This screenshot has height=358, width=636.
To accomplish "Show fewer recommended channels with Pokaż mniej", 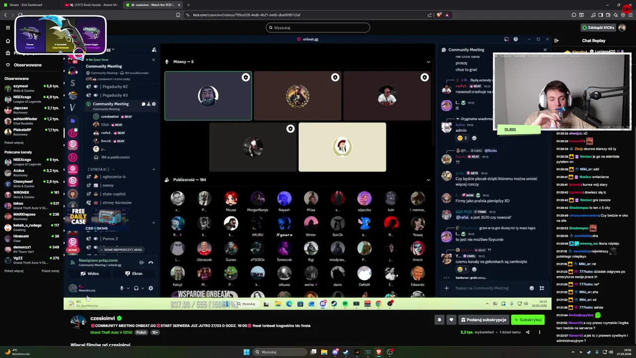I will pos(50,271).
